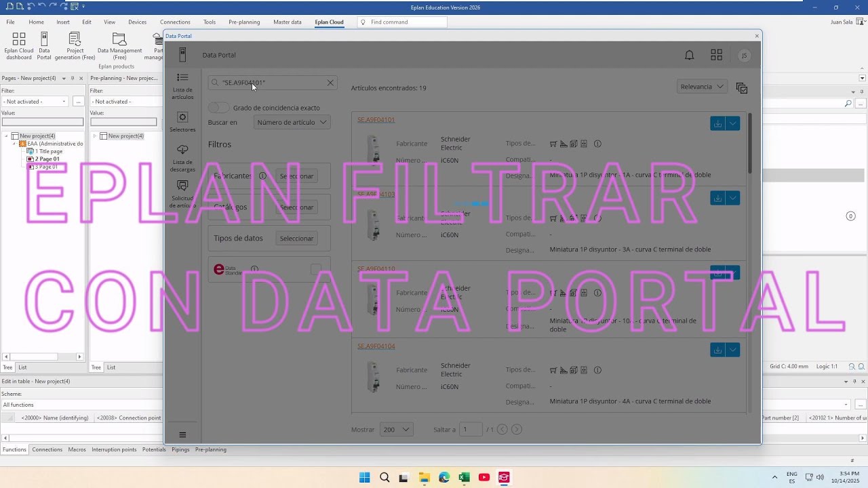Collapse New project(4) tree in Pages
Image resolution: width=868 pixels, height=488 pixels.
(x=7, y=136)
